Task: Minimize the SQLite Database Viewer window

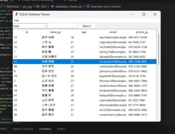Action: click(x=133, y=14)
